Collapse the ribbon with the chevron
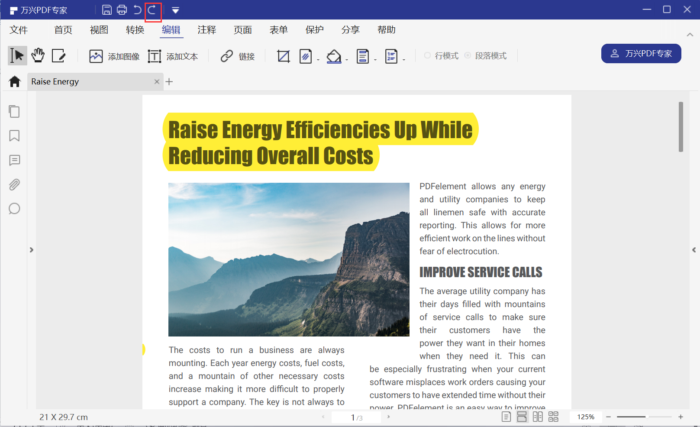Image resolution: width=700 pixels, height=427 pixels. tap(690, 35)
